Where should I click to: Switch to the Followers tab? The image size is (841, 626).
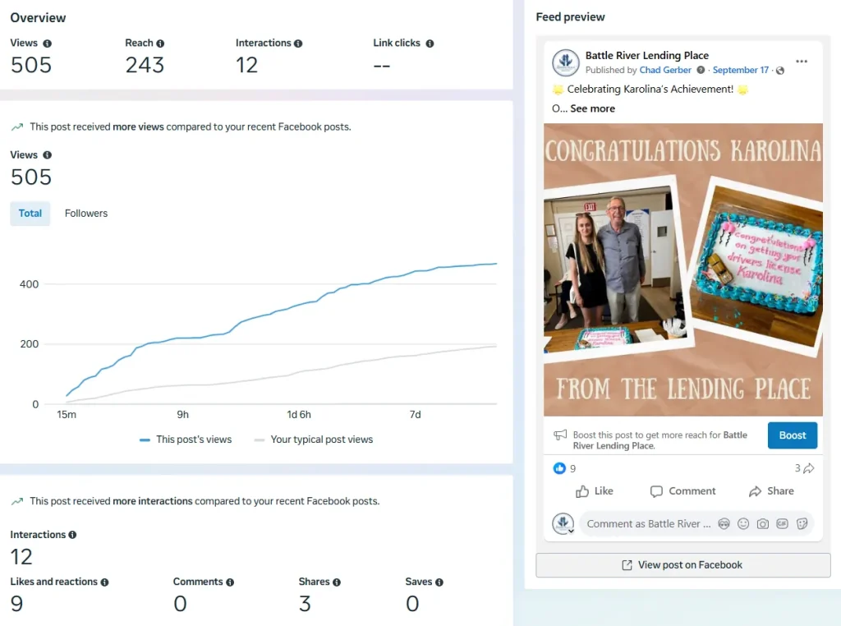pos(86,214)
